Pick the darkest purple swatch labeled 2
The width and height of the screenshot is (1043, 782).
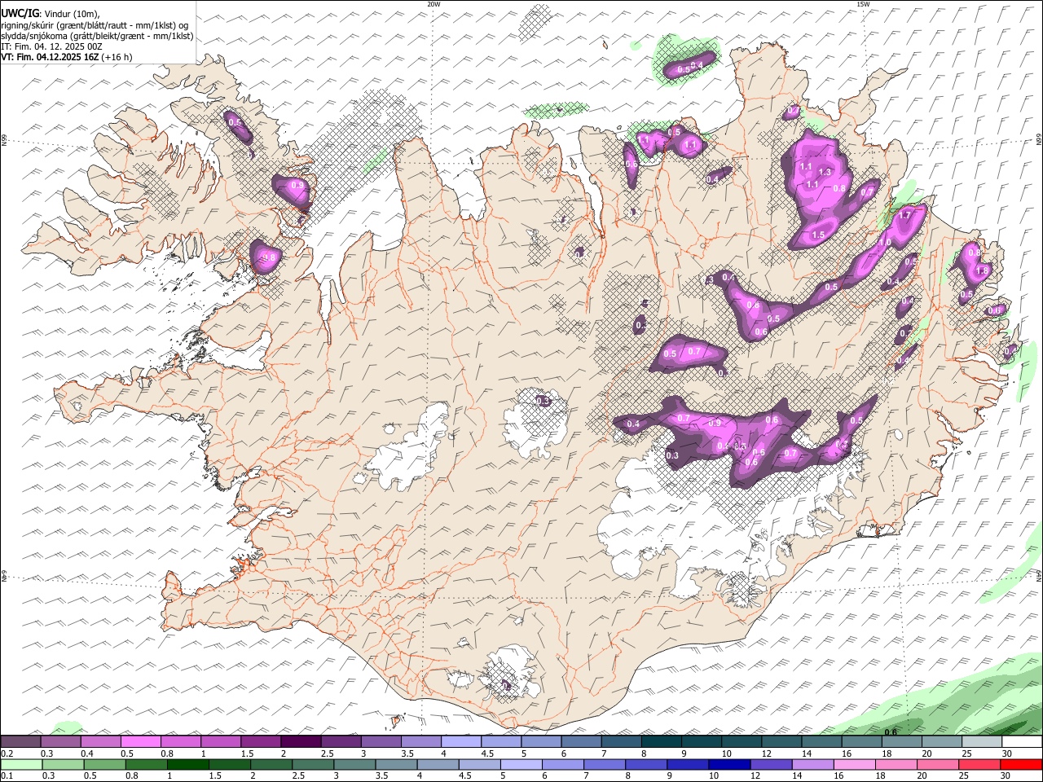300,741
